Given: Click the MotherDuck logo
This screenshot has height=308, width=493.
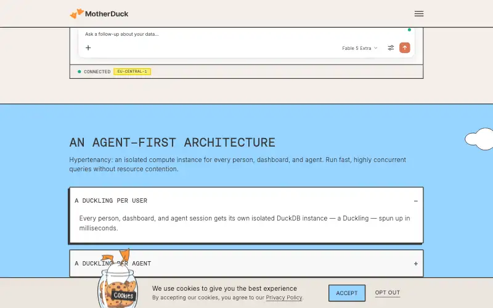Looking at the screenshot, I should [x=99, y=14].
